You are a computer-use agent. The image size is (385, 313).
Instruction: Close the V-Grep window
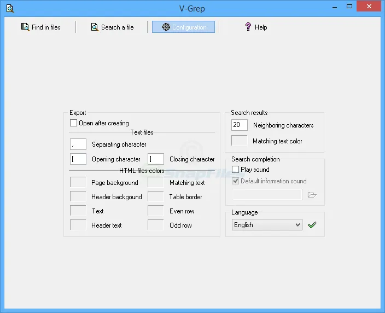[x=369, y=7]
